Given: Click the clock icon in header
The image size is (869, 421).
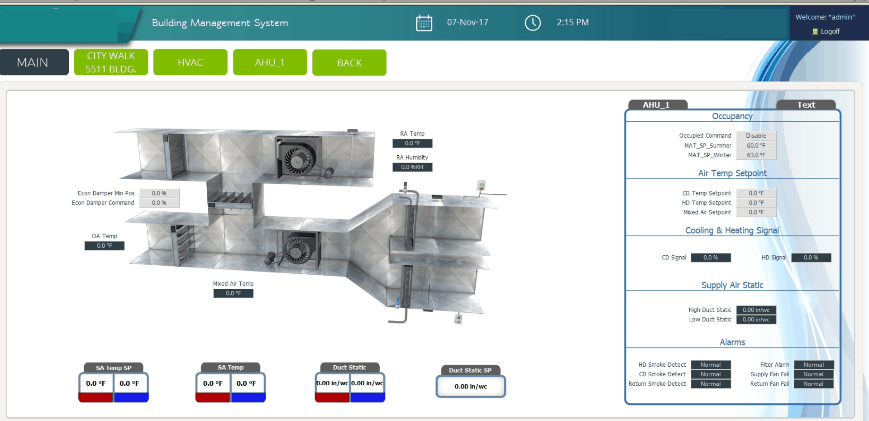Looking at the screenshot, I should pyautogui.click(x=532, y=23).
